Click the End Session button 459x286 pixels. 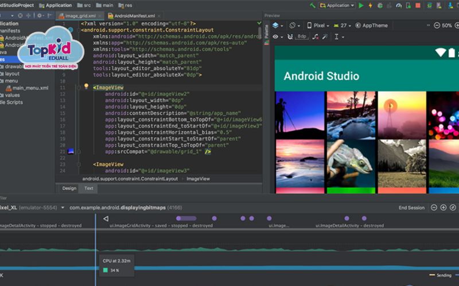click(411, 208)
